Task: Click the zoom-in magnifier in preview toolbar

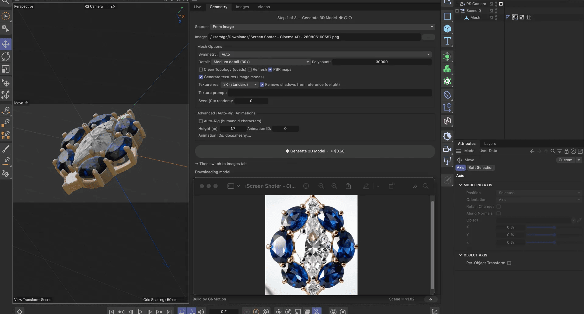Action: (334, 186)
